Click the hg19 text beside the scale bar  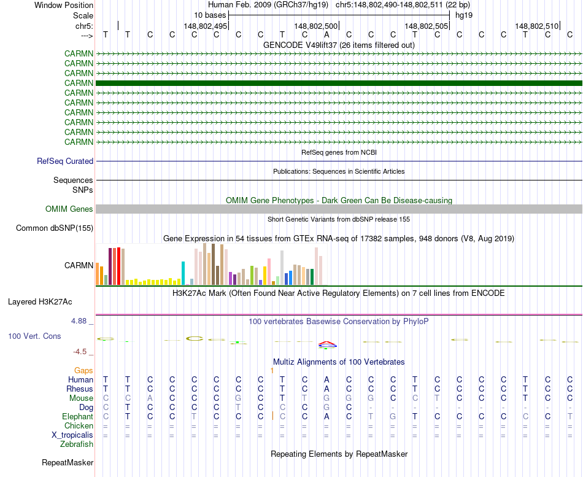pos(464,15)
